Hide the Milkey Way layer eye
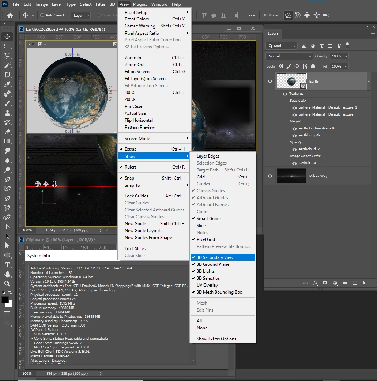Screen dimensions: 377x381 (270, 176)
